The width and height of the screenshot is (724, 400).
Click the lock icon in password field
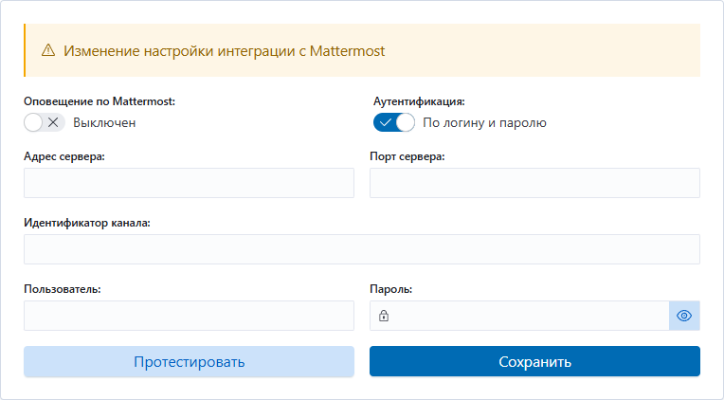[x=384, y=316]
